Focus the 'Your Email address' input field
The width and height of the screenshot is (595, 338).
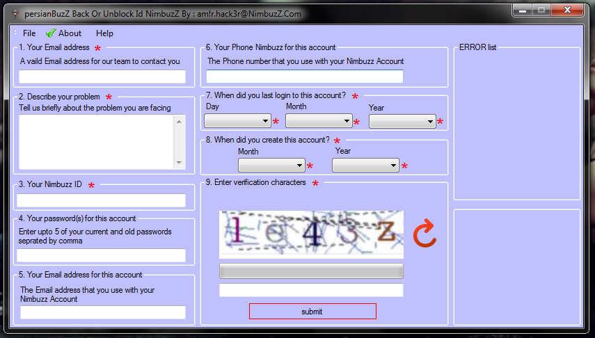(x=102, y=77)
